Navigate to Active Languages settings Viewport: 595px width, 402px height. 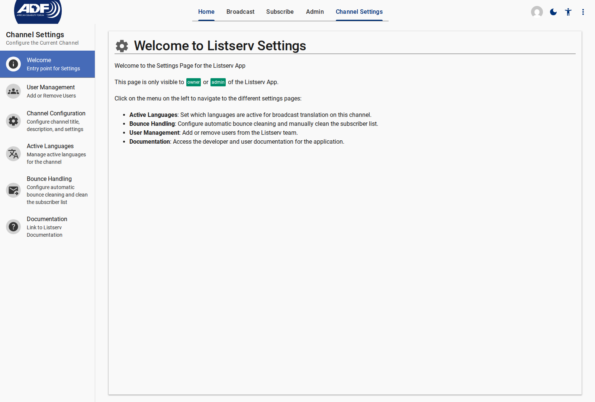(47, 154)
